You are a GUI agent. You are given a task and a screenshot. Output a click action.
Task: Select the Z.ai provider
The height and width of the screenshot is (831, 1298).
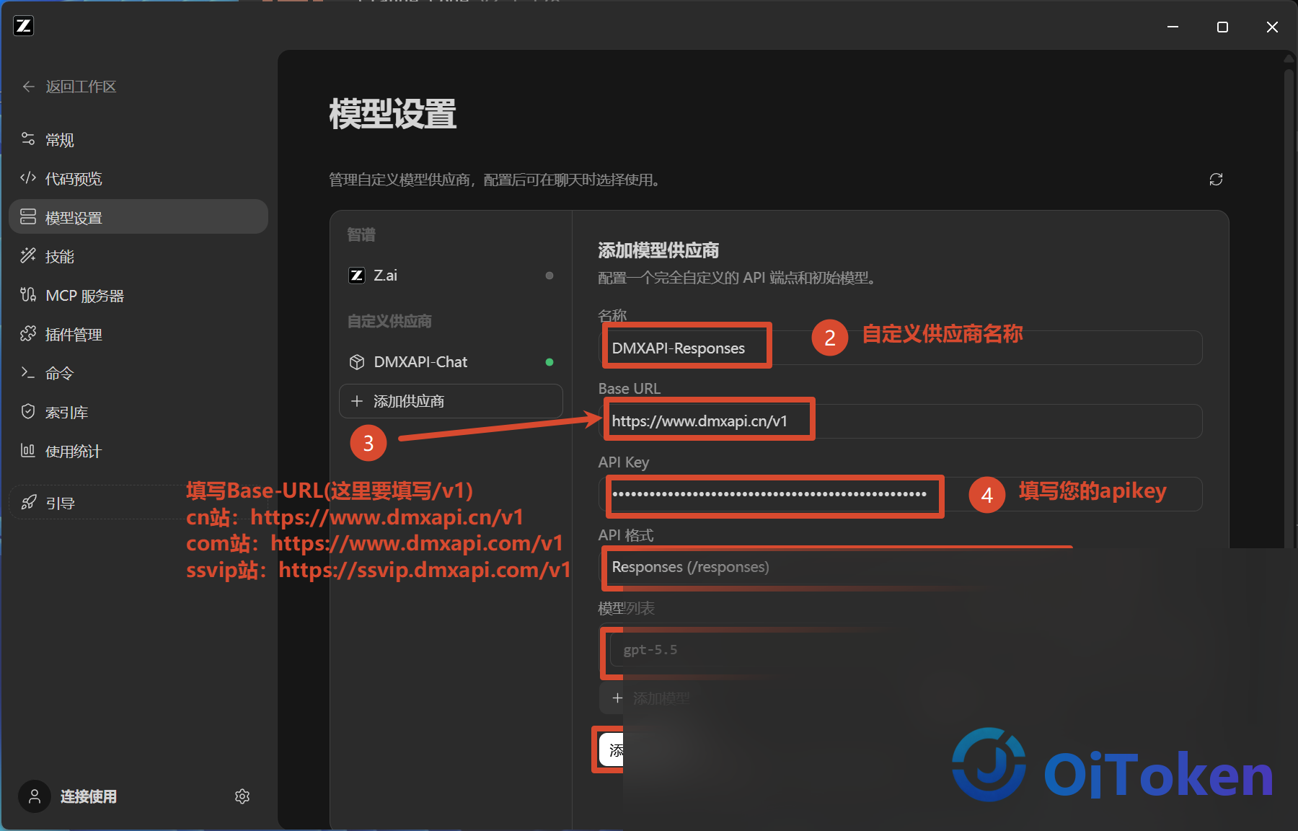tap(451, 276)
